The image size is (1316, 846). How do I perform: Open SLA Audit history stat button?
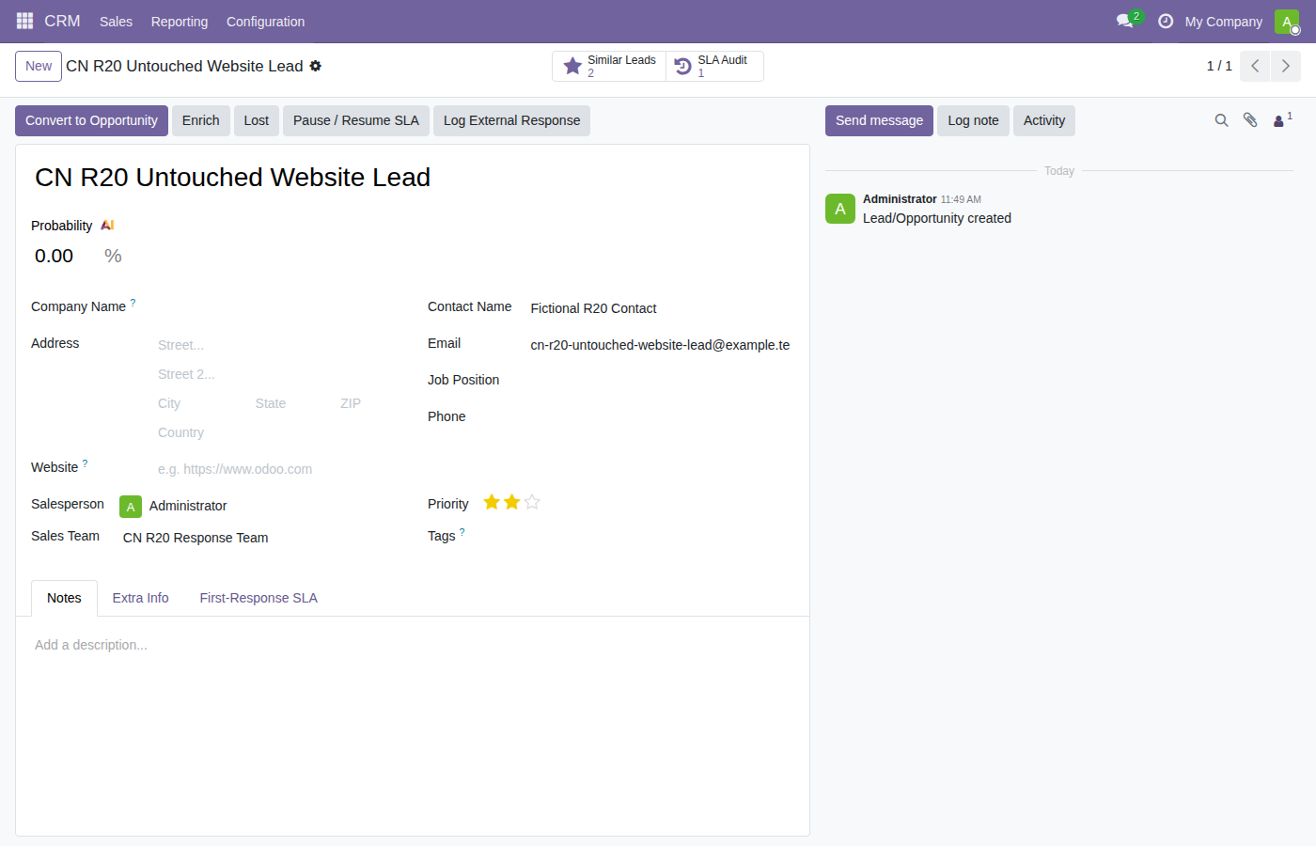(x=714, y=66)
